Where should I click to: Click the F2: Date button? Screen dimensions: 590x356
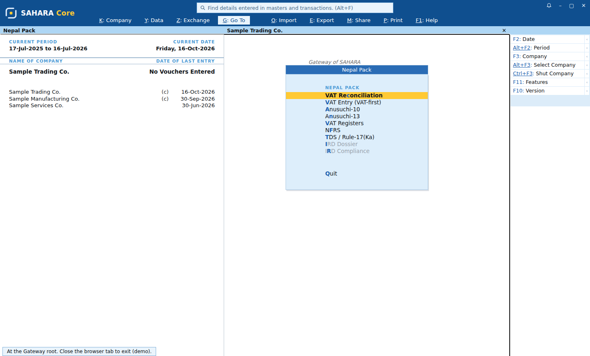point(547,39)
